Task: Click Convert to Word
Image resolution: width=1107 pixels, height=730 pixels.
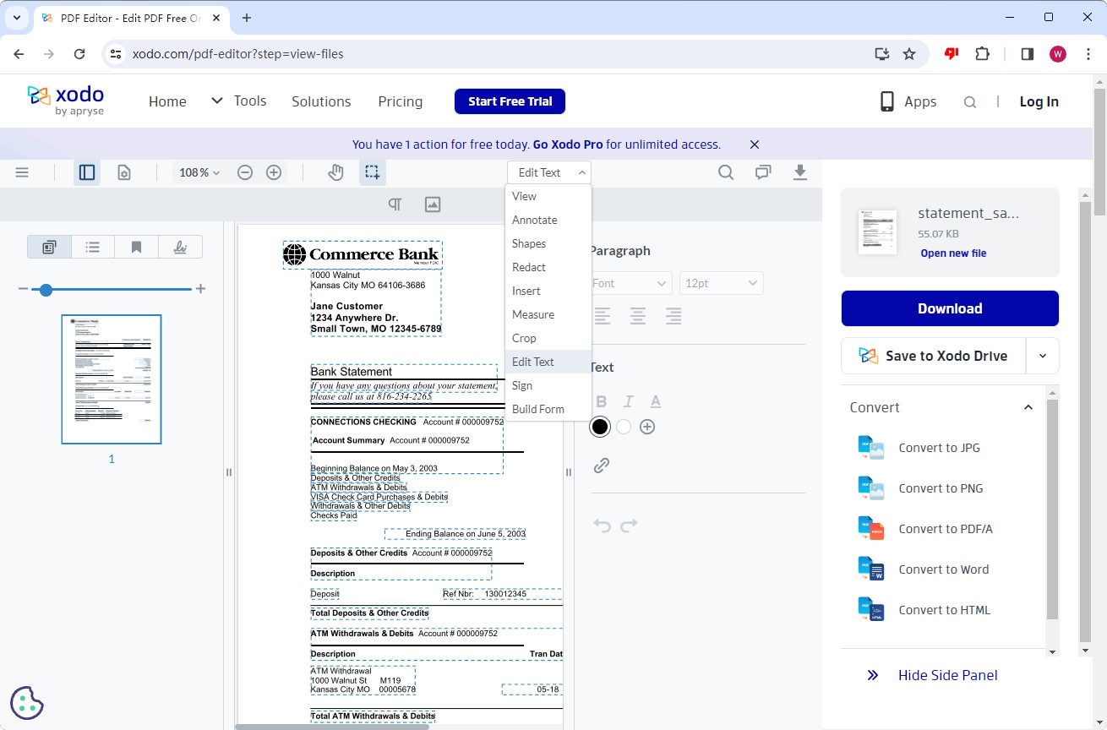Action: (x=943, y=569)
